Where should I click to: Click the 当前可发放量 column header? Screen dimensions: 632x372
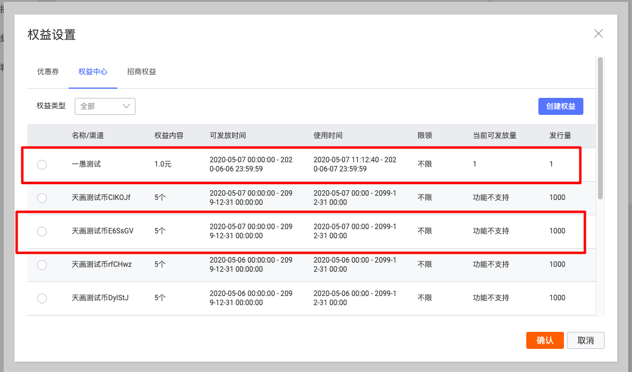[494, 136]
